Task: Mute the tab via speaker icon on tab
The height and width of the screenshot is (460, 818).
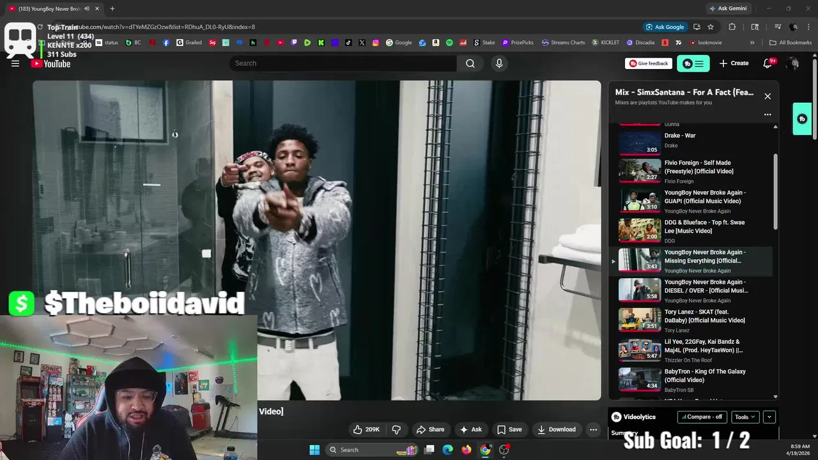Action: pyautogui.click(x=87, y=9)
